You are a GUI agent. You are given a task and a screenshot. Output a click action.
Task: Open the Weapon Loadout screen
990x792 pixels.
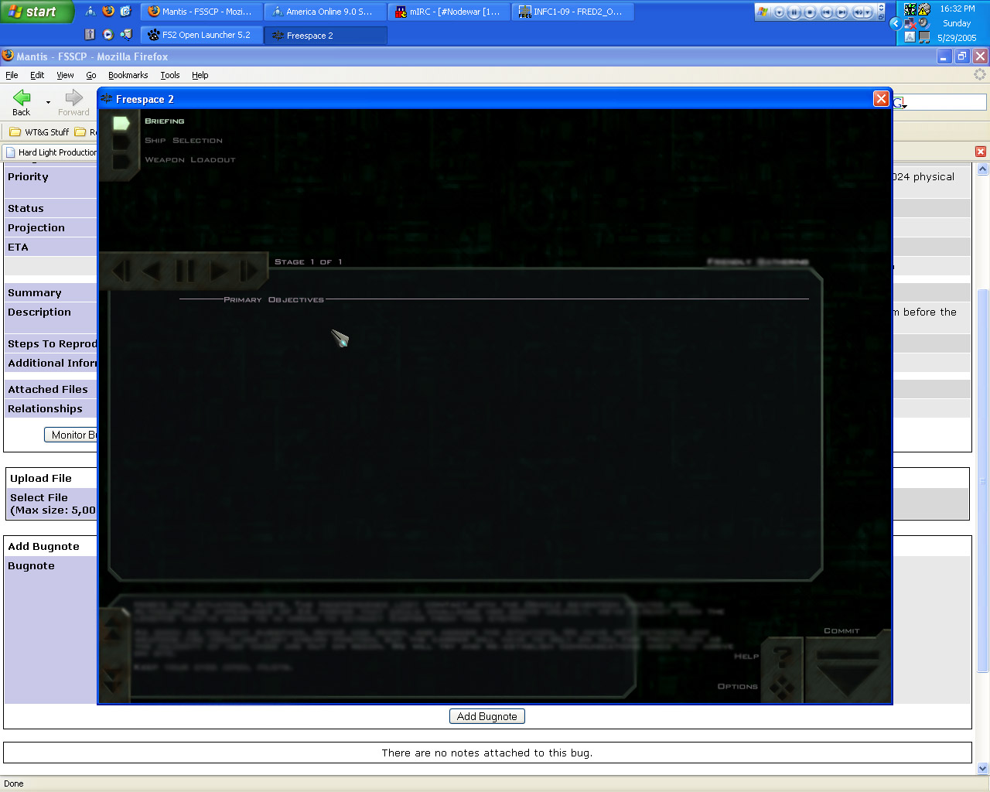pos(189,160)
